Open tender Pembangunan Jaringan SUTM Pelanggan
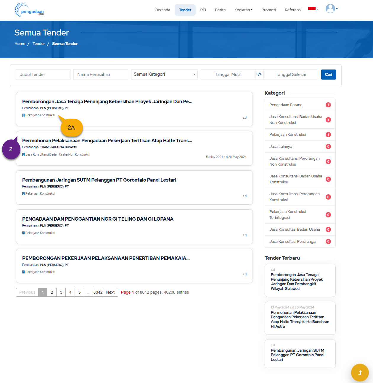 99,180
